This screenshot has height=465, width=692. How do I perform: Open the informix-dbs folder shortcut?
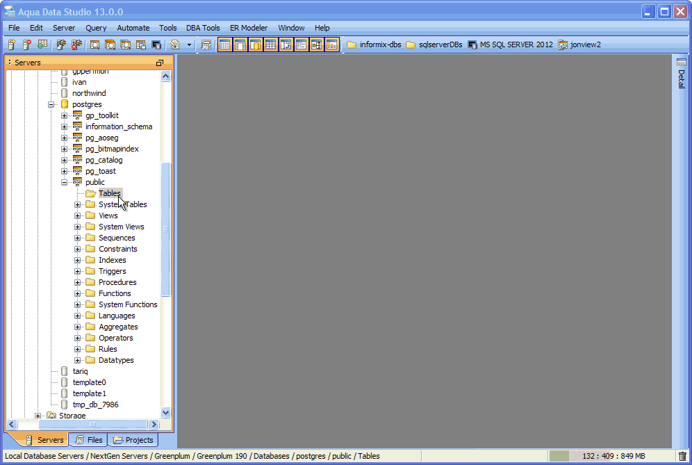coord(374,44)
